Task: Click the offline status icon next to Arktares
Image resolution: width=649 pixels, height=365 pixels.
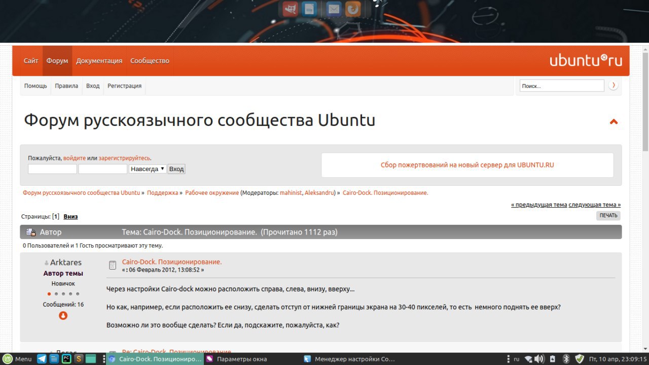Action: pyautogui.click(x=47, y=263)
